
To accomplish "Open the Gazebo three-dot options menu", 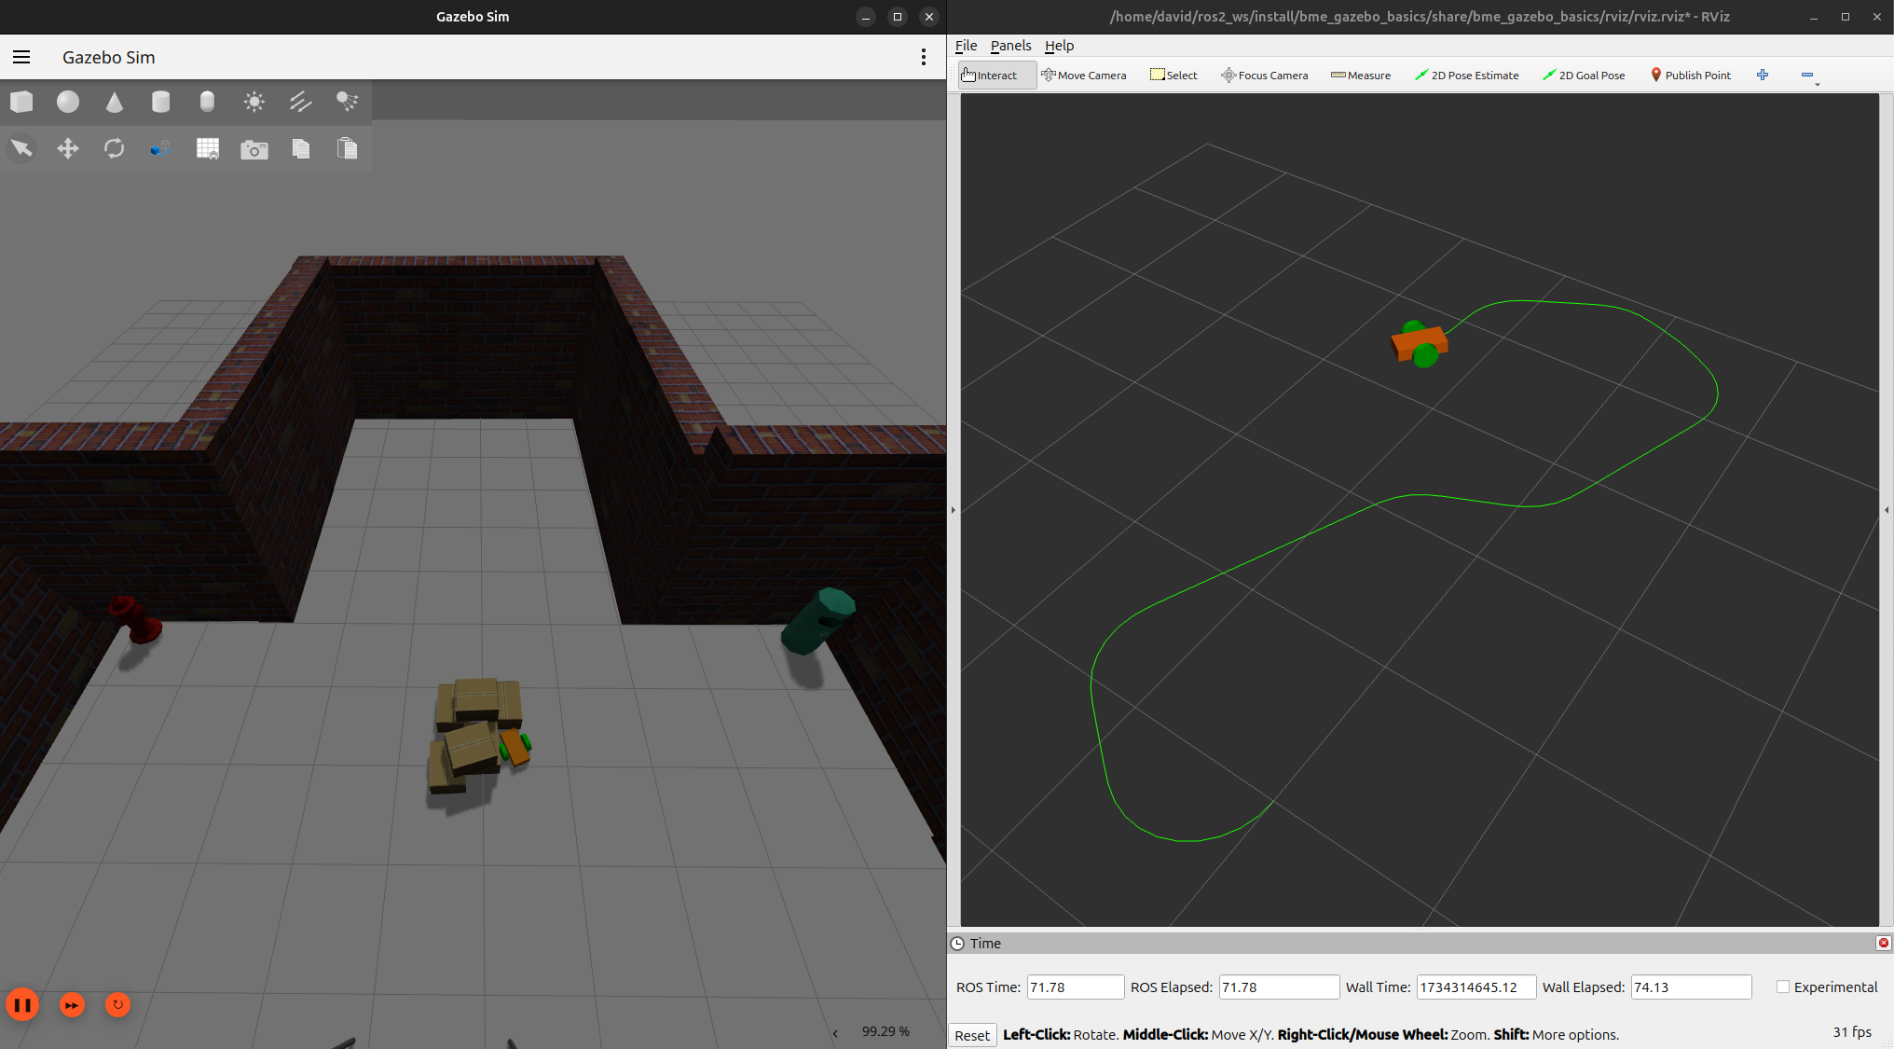I will (924, 57).
